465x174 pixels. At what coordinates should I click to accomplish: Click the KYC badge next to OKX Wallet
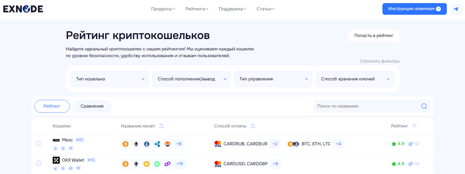pyautogui.click(x=91, y=160)
